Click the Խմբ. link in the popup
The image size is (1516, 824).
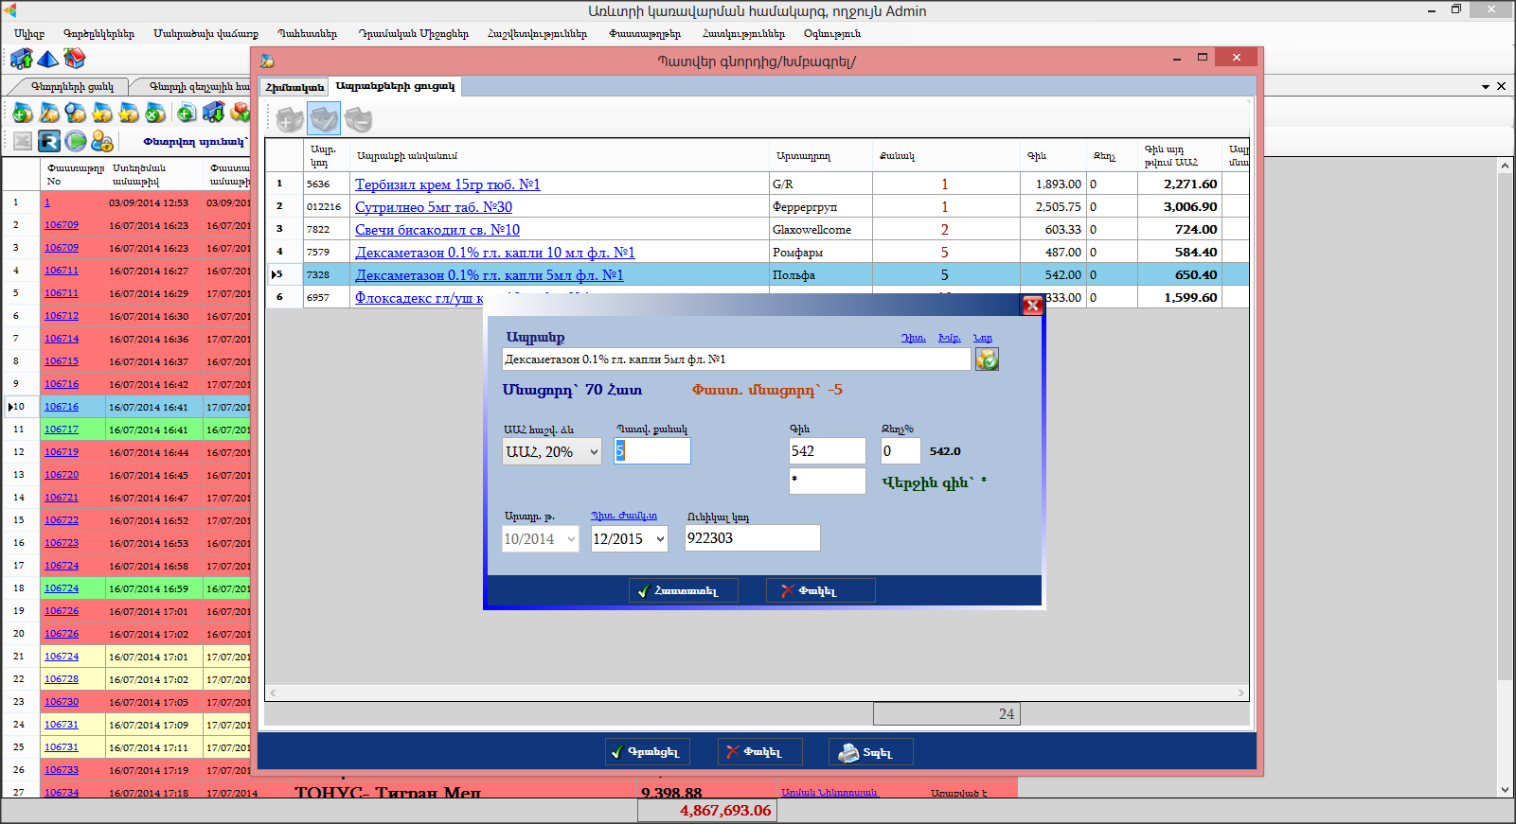coord(949,338)
